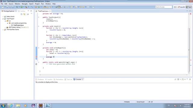Click the Print toolbar icon

pyautogui.click(x=13, y=7)
